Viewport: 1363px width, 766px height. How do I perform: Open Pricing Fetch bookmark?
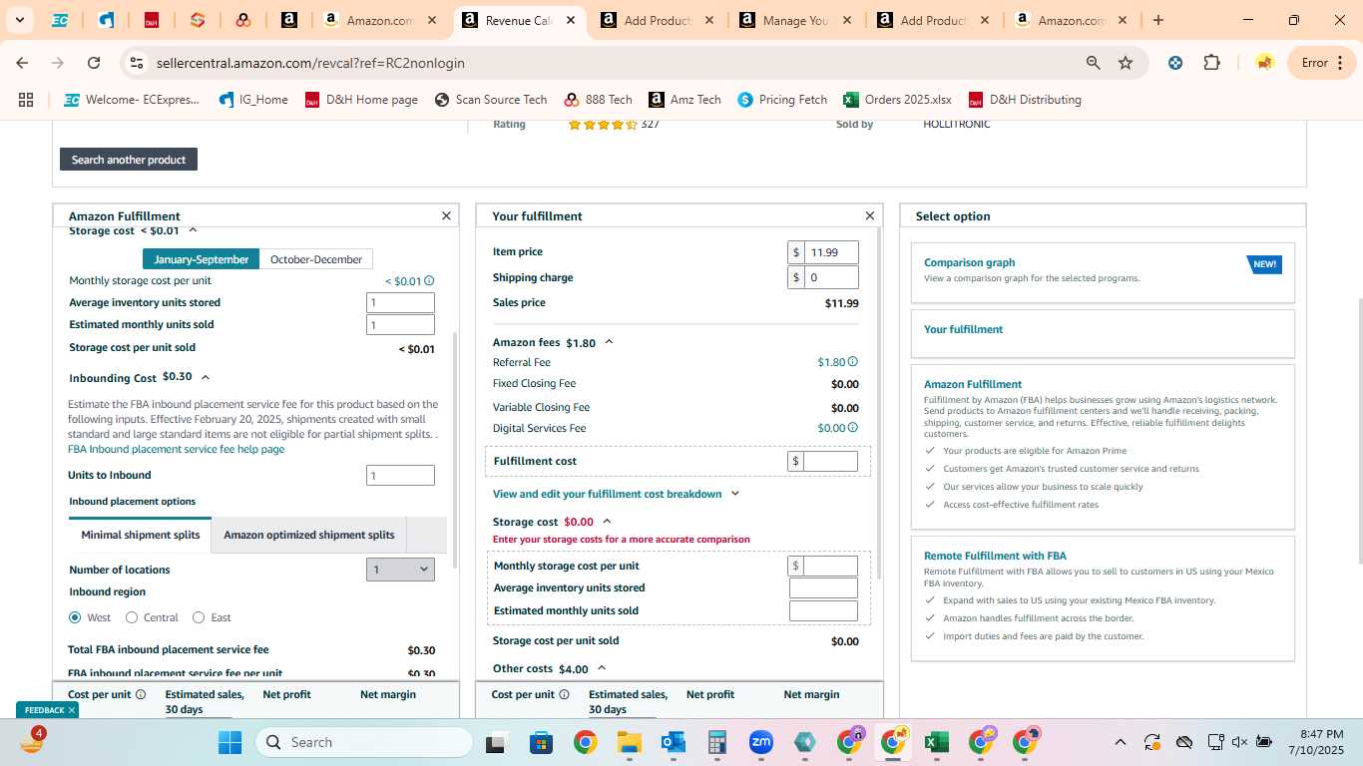[x=782, y=100]
